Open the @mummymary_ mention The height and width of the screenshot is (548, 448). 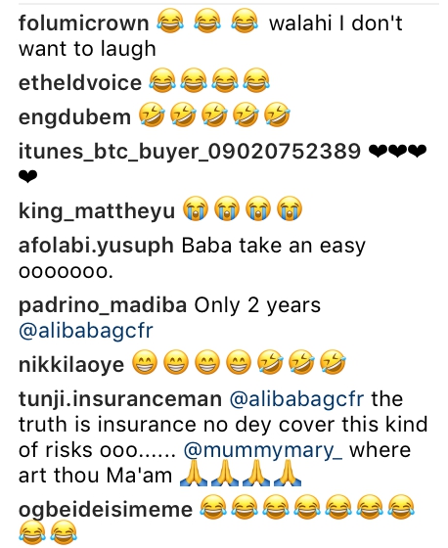point(263,450)
